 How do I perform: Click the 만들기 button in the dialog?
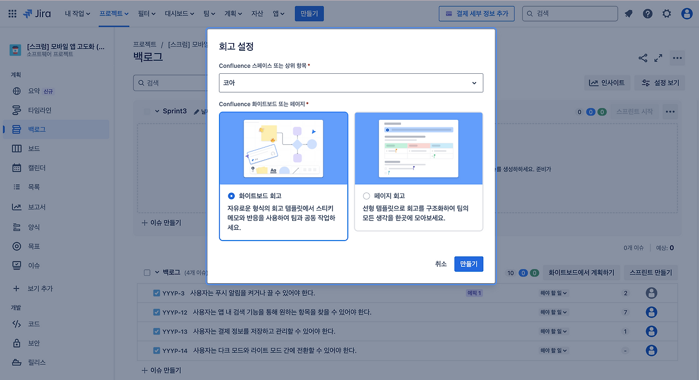tap(469, 264)
